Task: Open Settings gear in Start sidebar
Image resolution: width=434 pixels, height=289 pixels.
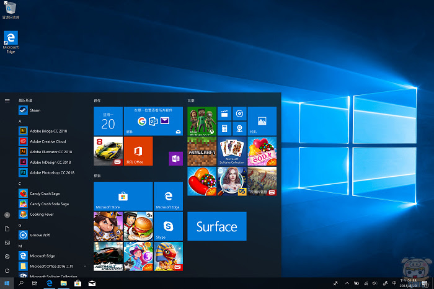Action: [7, 256]
